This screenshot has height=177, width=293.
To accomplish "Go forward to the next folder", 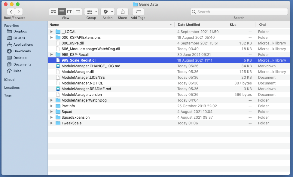I will click(x=19, y=12).
